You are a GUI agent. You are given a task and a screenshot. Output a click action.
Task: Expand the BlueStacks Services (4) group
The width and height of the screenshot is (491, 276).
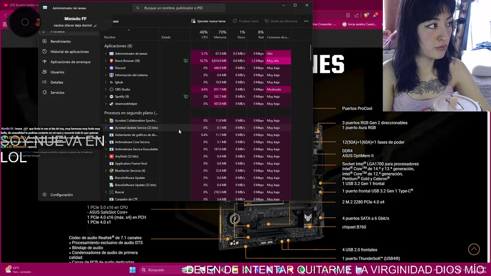tap(106, 171)
